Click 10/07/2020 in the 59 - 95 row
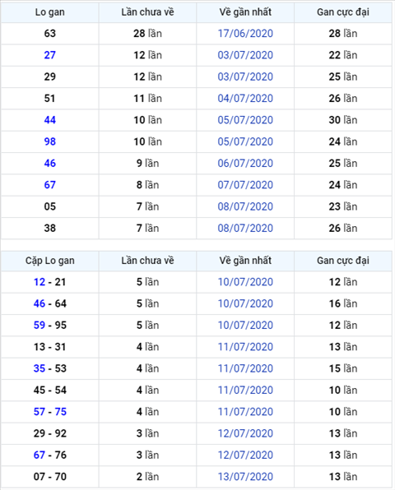Viewport: 395px width, 490px height. point(245,326)
